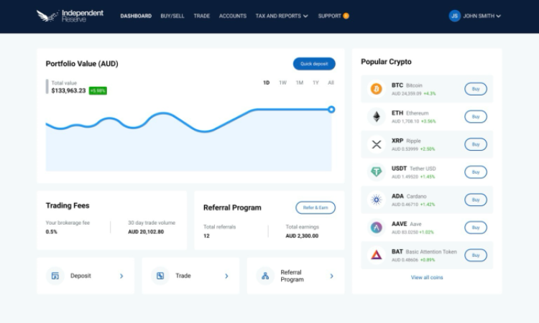
Task: Open the Support navigation item
Action: point(329,16)
